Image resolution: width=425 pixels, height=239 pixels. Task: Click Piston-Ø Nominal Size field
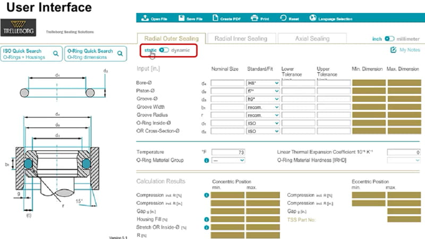227,91
